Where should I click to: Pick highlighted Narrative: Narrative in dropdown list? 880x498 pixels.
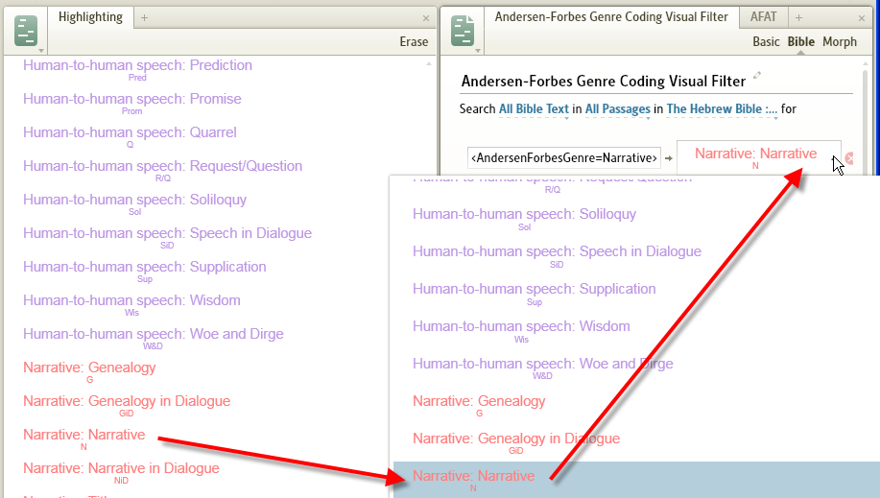[636, 480]
